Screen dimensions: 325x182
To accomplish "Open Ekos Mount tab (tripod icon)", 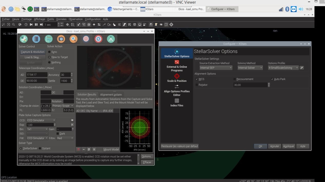I will click(111, 39).
